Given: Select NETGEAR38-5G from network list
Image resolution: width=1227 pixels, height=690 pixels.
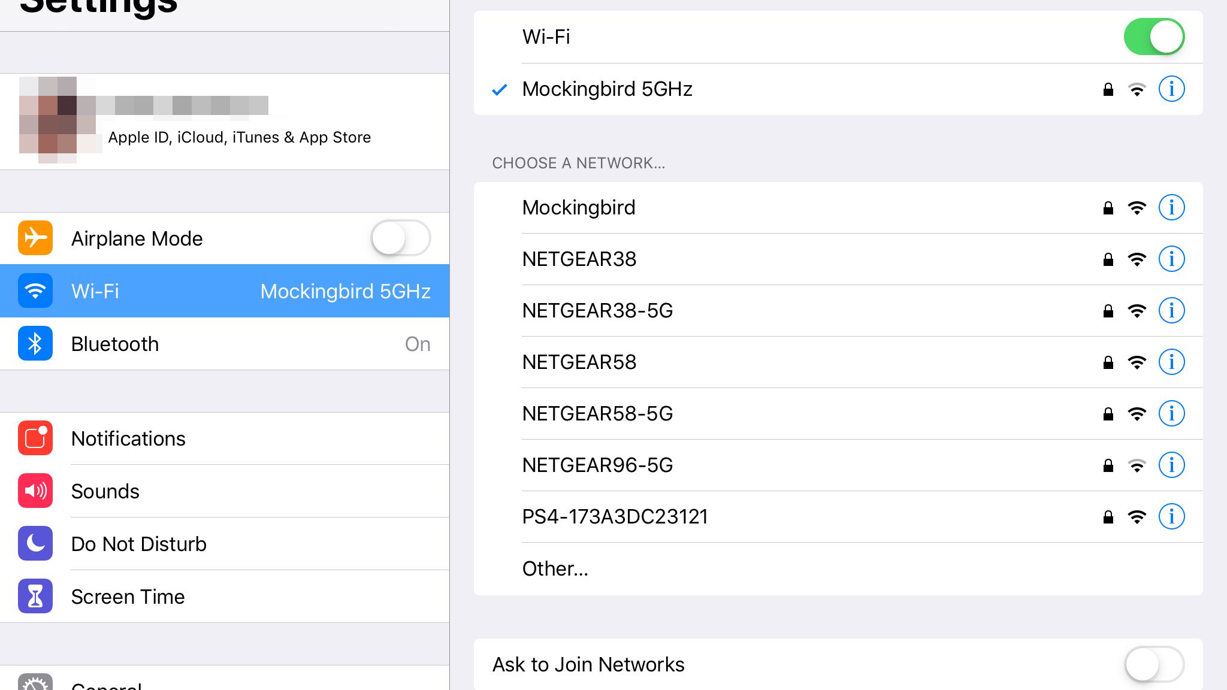Looking at the screenshot, I should point(597,311).
